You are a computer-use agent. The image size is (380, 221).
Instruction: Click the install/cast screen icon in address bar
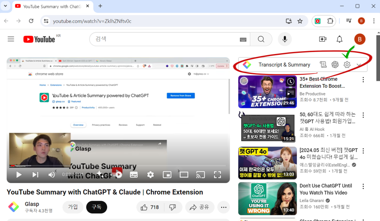pyautogui.click(x=289, y=21)
